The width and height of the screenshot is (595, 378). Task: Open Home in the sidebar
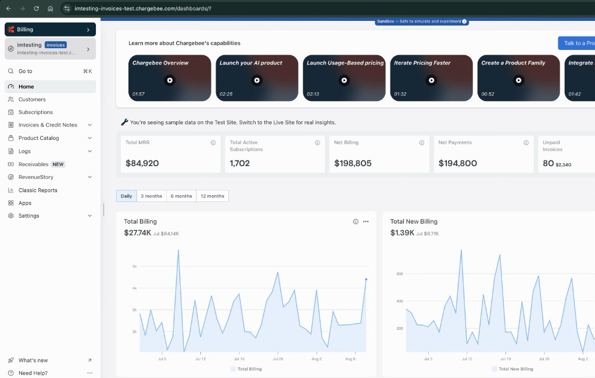point(50,87)
